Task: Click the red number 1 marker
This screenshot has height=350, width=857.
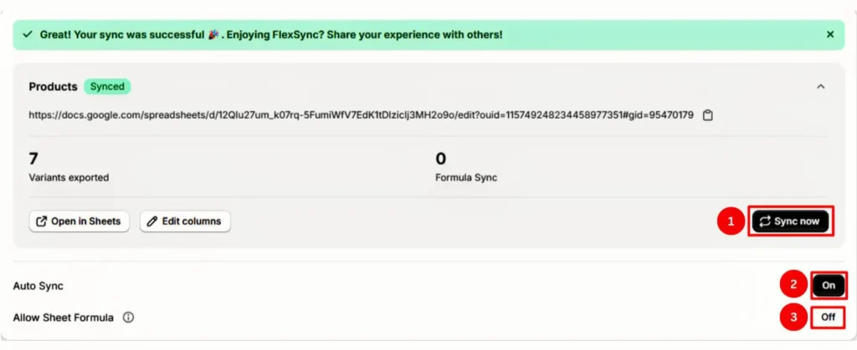Action: tap(731, 221)
